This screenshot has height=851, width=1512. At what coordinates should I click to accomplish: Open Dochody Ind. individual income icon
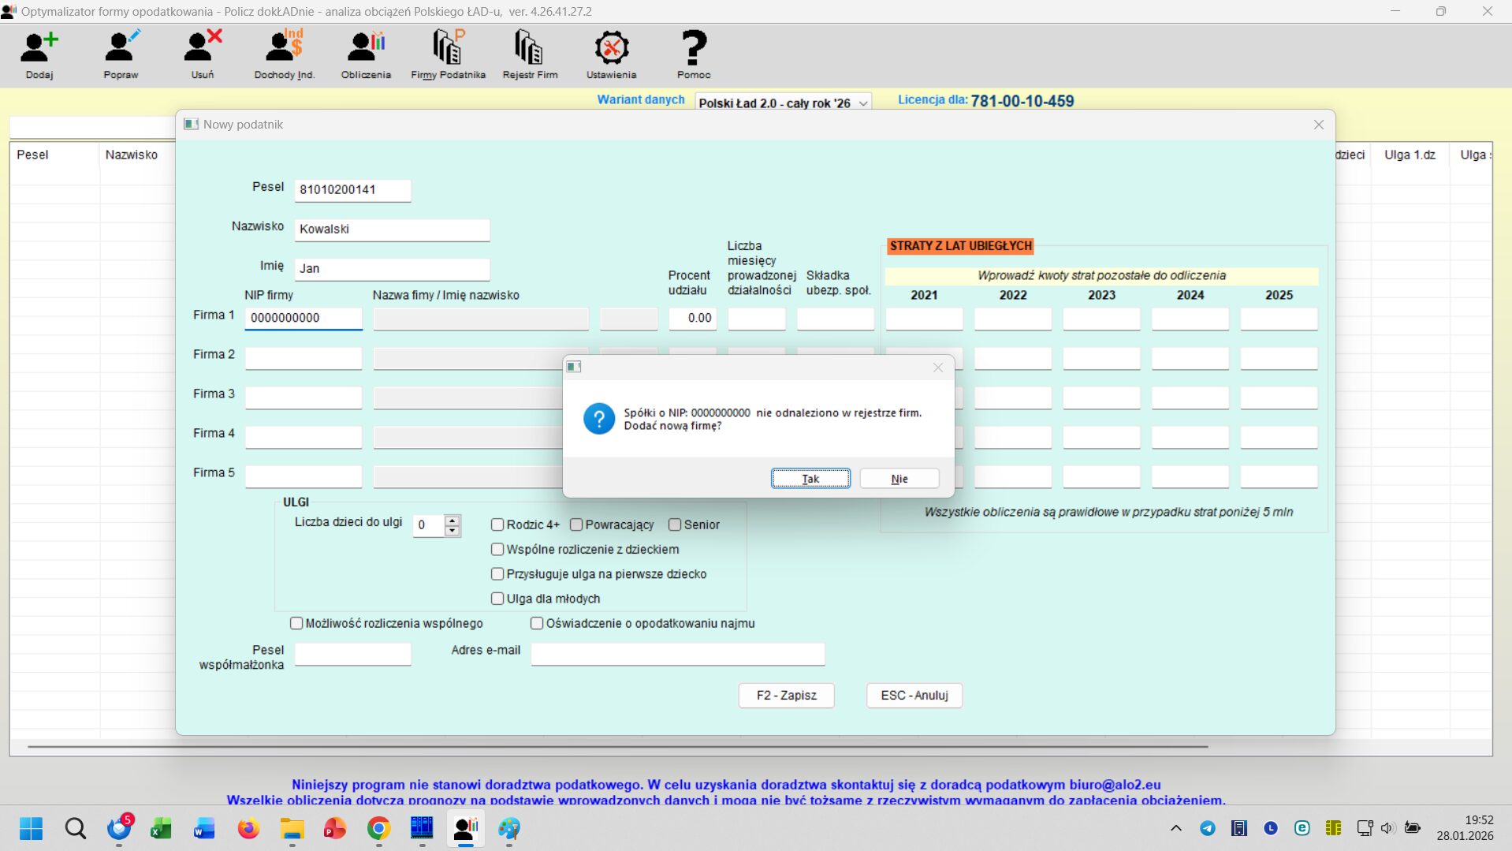coord(284,48)
